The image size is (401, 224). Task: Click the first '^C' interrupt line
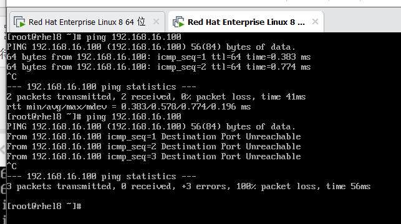[12, 77]
